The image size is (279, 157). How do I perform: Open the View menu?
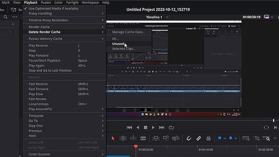click(x=17, y=3)
